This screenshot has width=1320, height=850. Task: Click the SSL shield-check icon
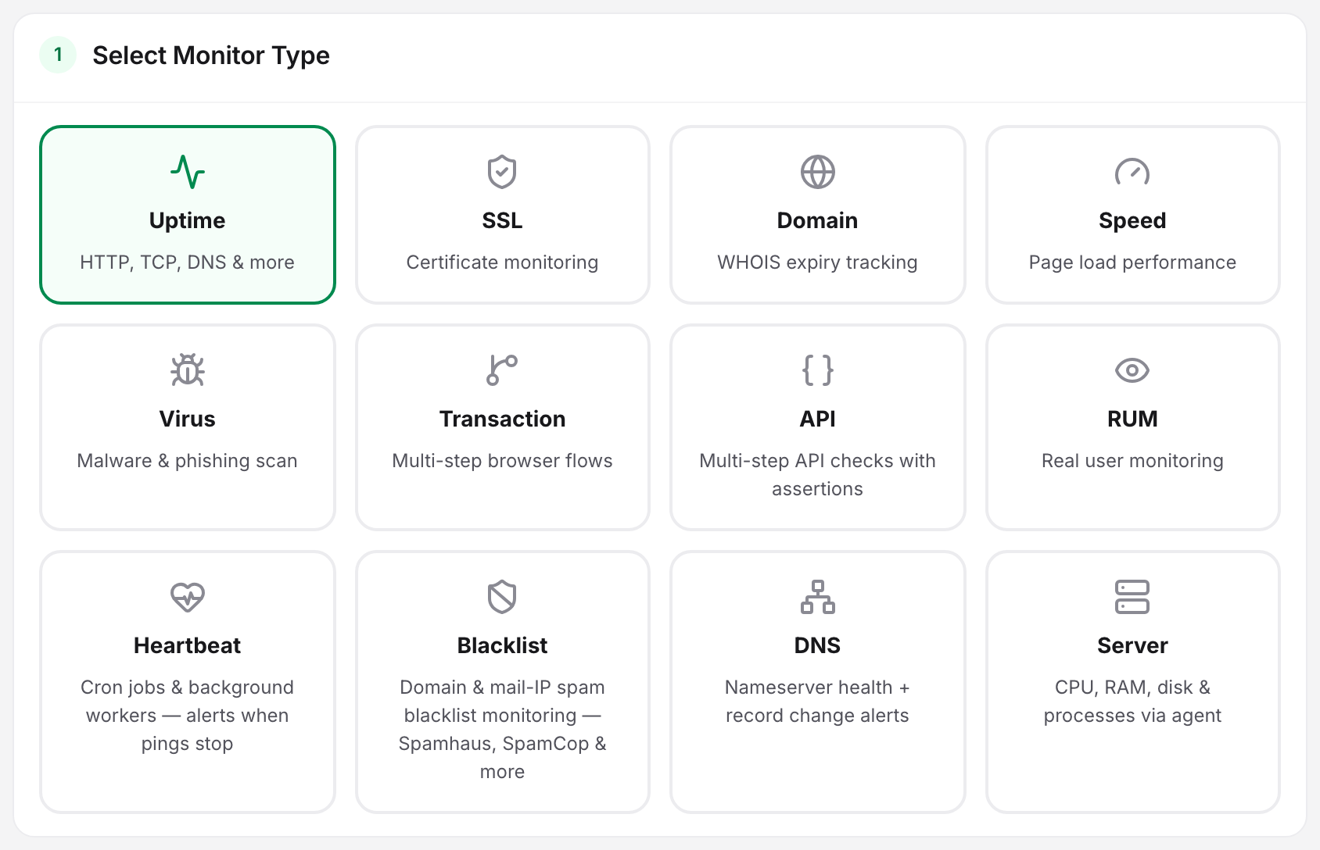pyautogui.click(x=502, y=172)
